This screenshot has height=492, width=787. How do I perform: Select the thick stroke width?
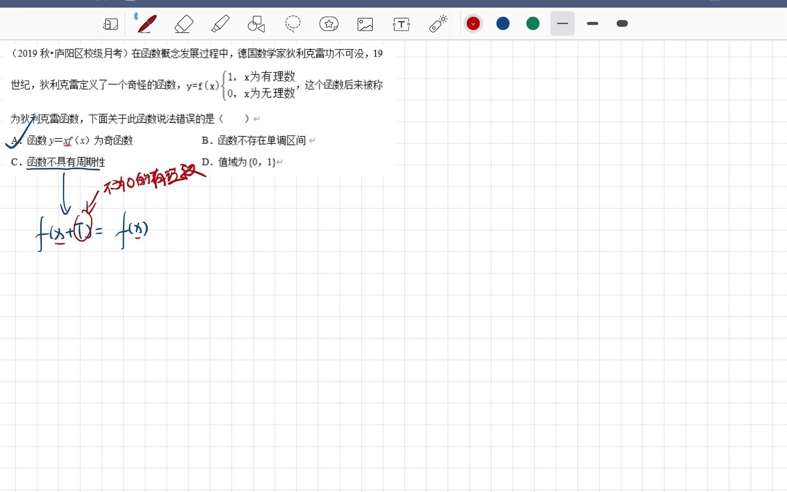(622, 23)
